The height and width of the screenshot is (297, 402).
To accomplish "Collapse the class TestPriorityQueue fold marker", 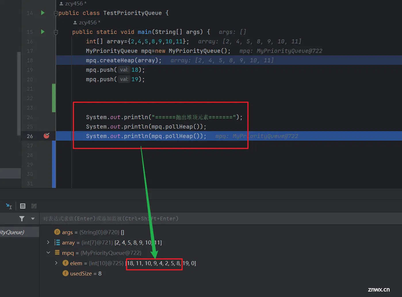I will click(56, 13).
